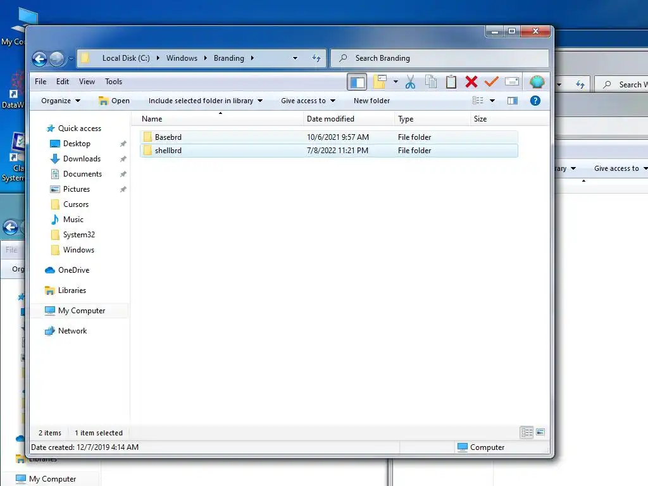Click Local Disk (C:) in the breadcrumb
This screenshot has height=486, width=648.
point(126,58)
